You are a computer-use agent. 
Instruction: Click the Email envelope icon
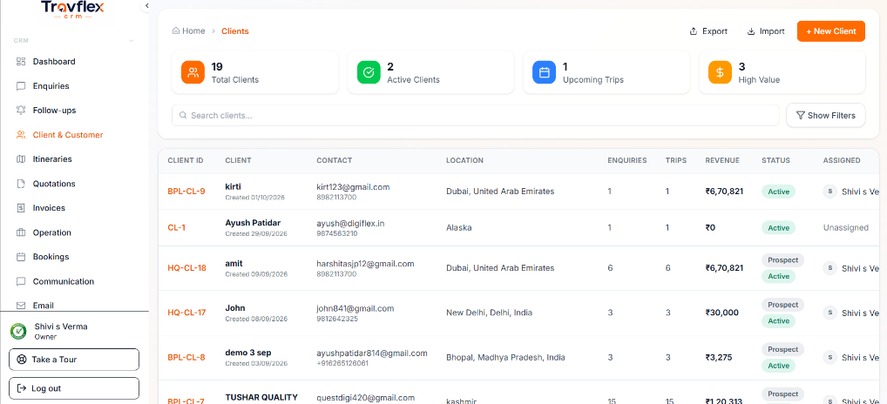(x=21, y=305)
